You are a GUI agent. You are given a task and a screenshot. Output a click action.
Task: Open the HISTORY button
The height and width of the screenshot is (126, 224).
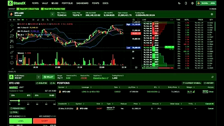(x=209, y=83)
